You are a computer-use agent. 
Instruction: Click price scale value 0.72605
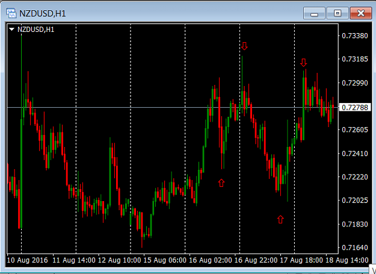click(x=355, y=130)
